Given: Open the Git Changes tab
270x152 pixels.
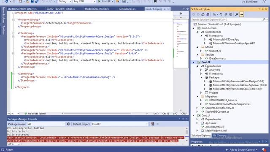Looking at the screenshot, I should click(220, 136).
